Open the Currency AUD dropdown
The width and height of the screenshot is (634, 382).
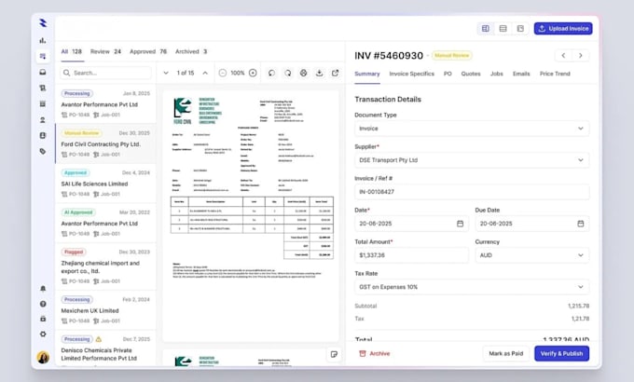point(532,255)
